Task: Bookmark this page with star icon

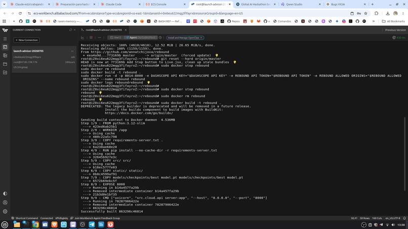Action: tap(365, 13)
